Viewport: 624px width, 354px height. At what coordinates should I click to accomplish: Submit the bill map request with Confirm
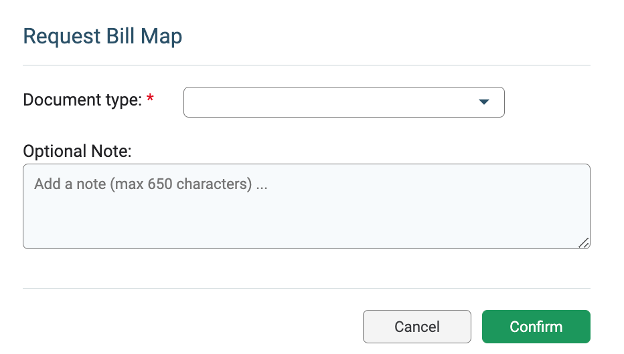tap(536, 327)
